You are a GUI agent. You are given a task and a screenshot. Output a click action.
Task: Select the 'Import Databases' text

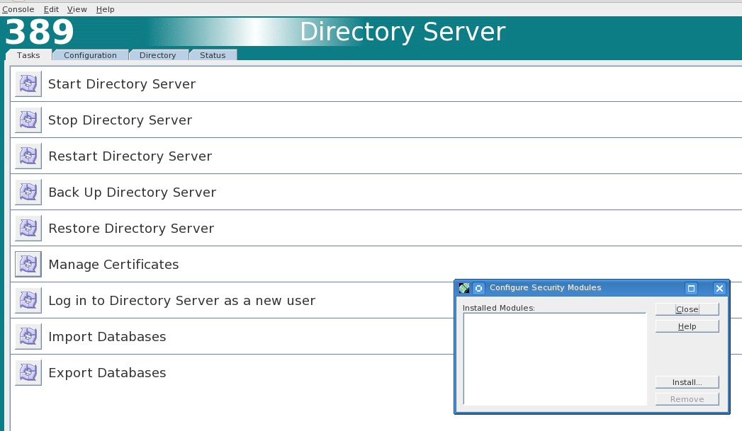(107, 336)
